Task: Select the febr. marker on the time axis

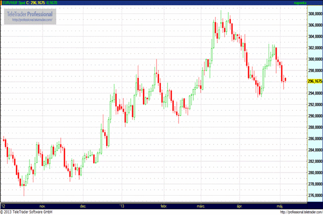Action: point(164,206)
